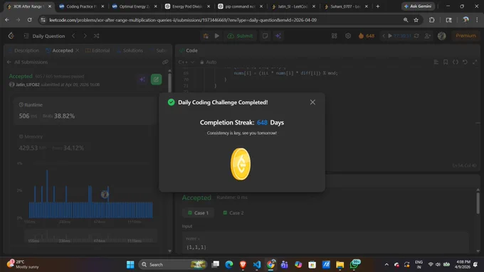This screenshot has width=484, height=272.
Task: Click the LeetCode logo in the header
Action: 11,36
